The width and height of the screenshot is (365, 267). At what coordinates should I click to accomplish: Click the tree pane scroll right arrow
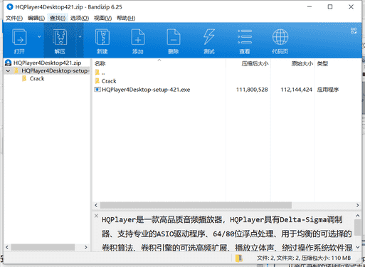(86, 247)
